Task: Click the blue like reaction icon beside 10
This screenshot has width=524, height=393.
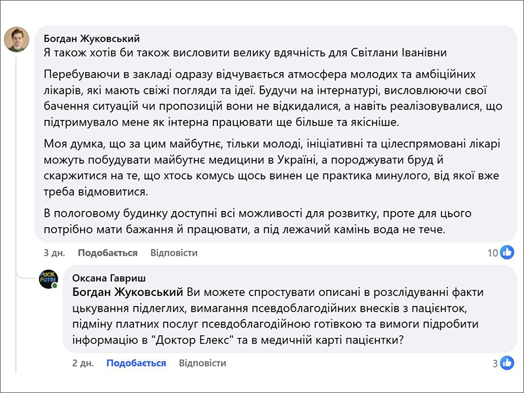Action: [x=507, y=252]
